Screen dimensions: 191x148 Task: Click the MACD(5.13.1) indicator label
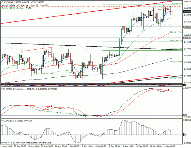click(x=17, y=121)
